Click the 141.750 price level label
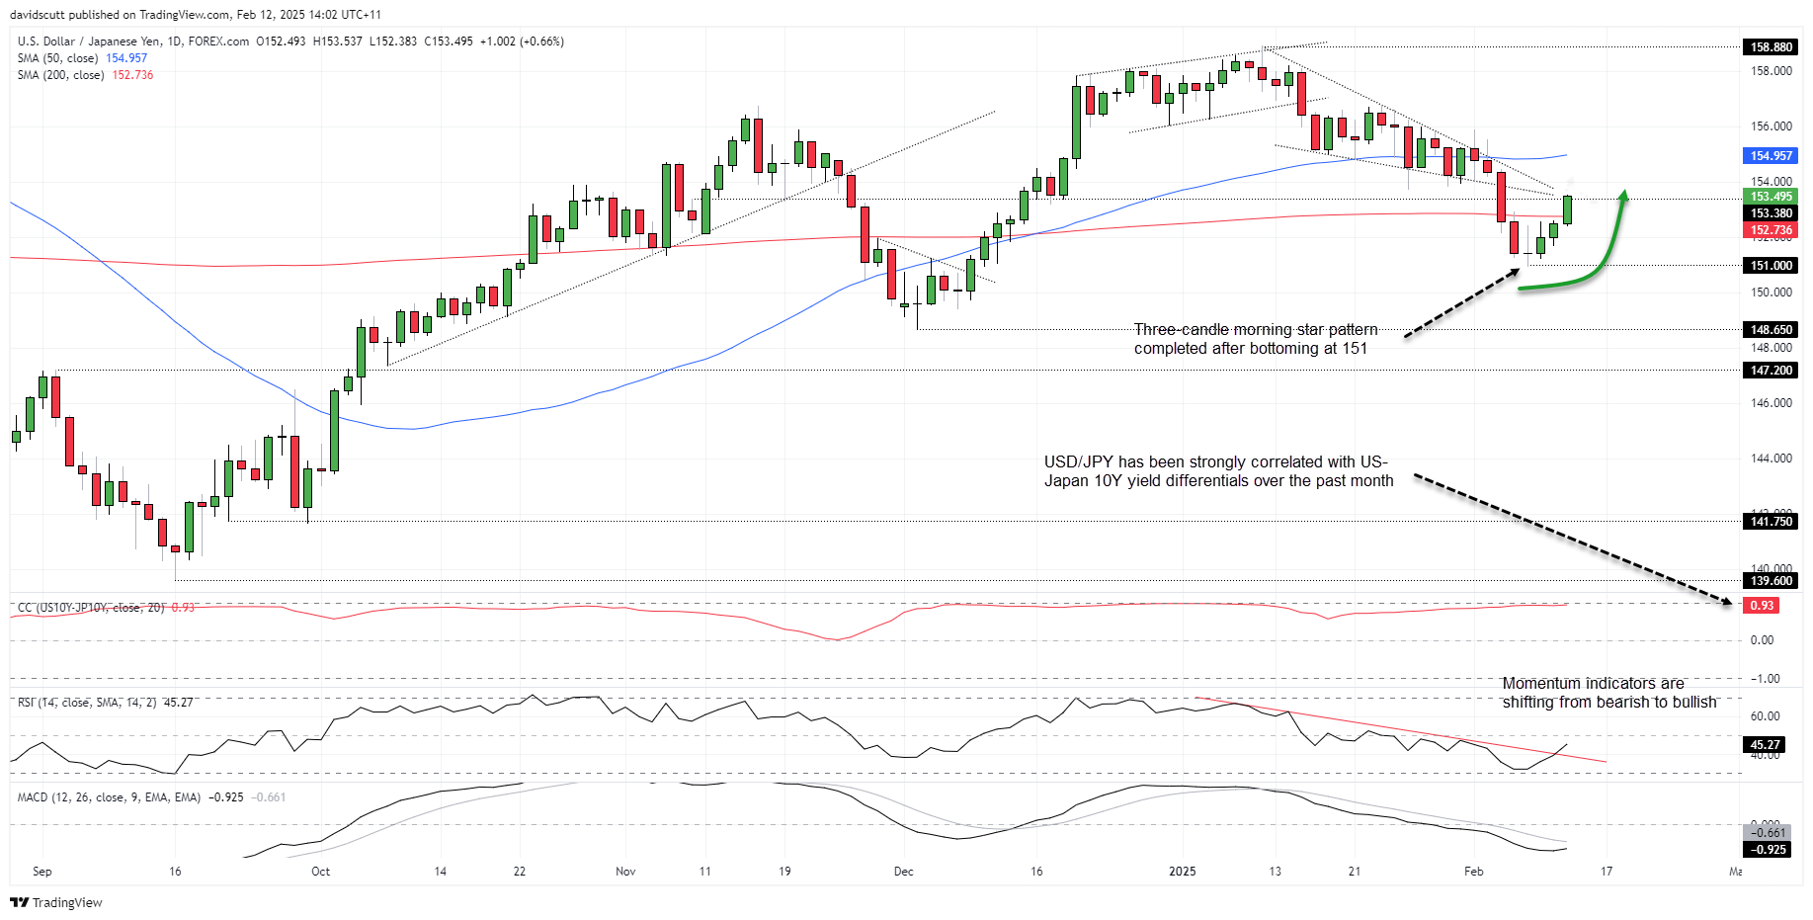 1772,521
